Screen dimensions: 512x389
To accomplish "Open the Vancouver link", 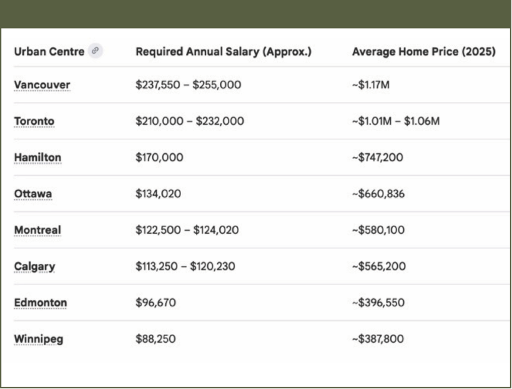I will pos(42,85).
